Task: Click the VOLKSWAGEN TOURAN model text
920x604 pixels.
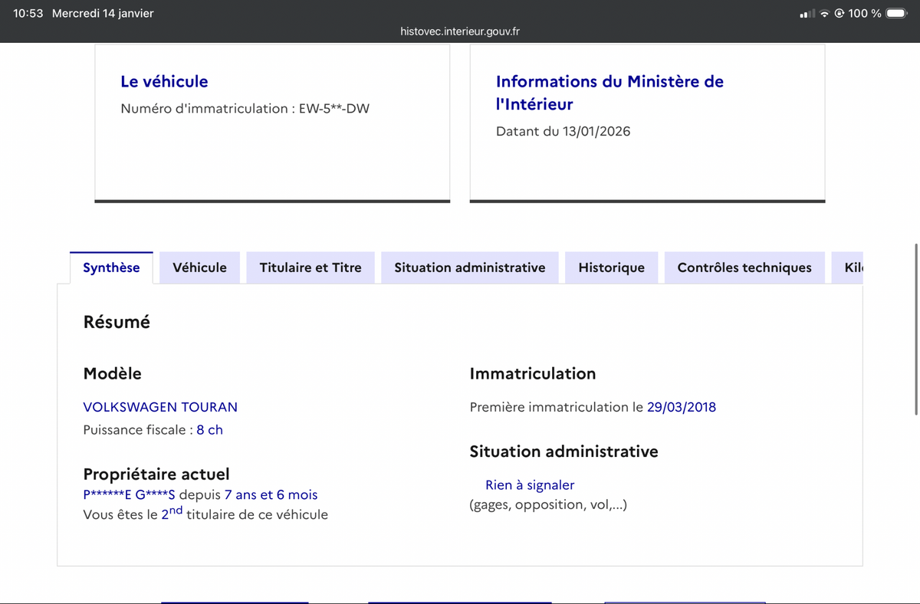Action: [160, 407]
